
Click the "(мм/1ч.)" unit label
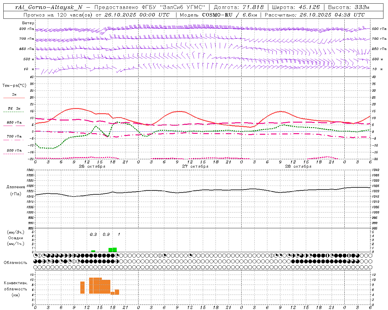pos(15,244)
